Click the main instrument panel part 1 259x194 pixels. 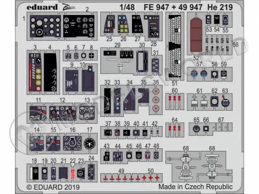coord(45,26)
